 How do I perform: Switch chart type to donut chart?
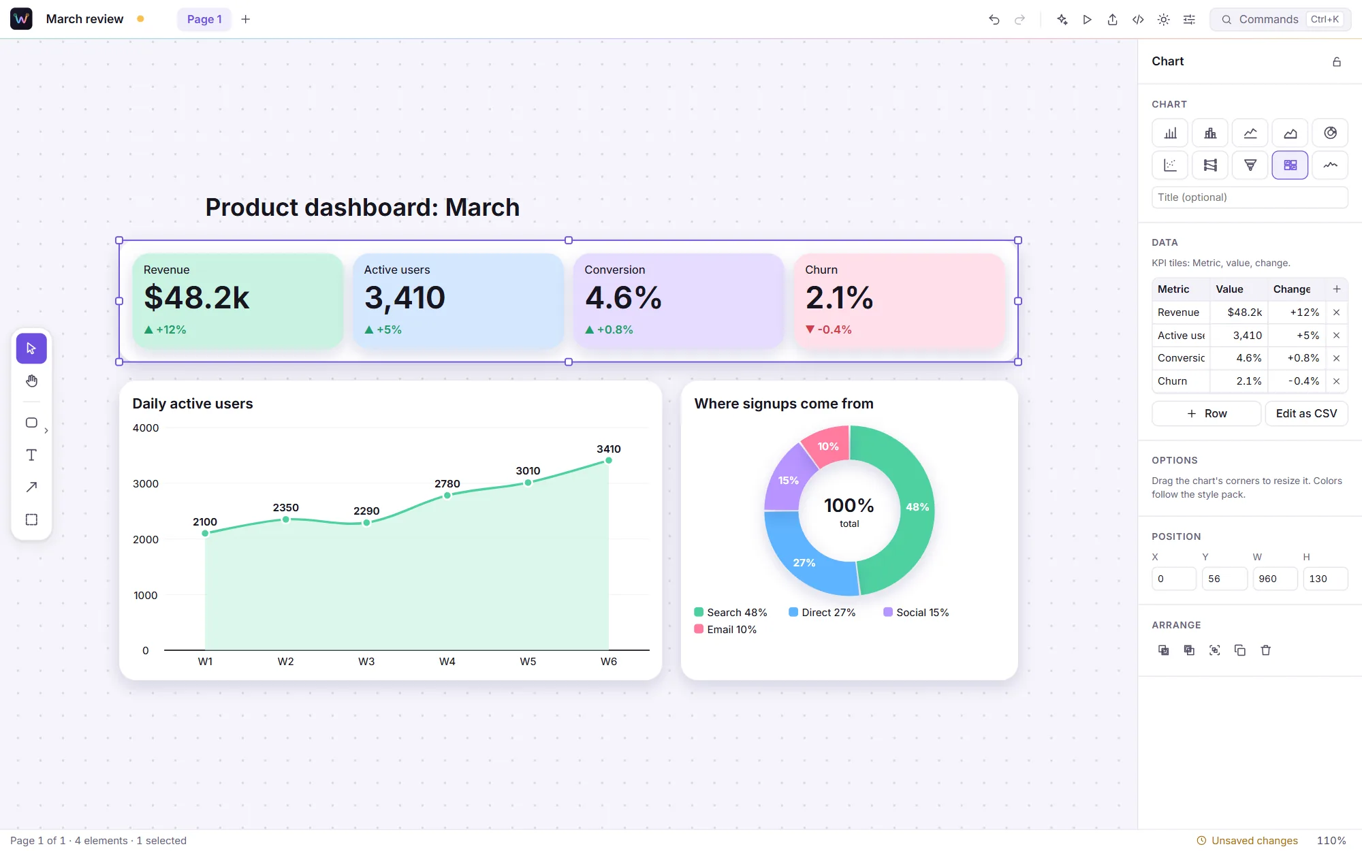tap(1330, 133)
